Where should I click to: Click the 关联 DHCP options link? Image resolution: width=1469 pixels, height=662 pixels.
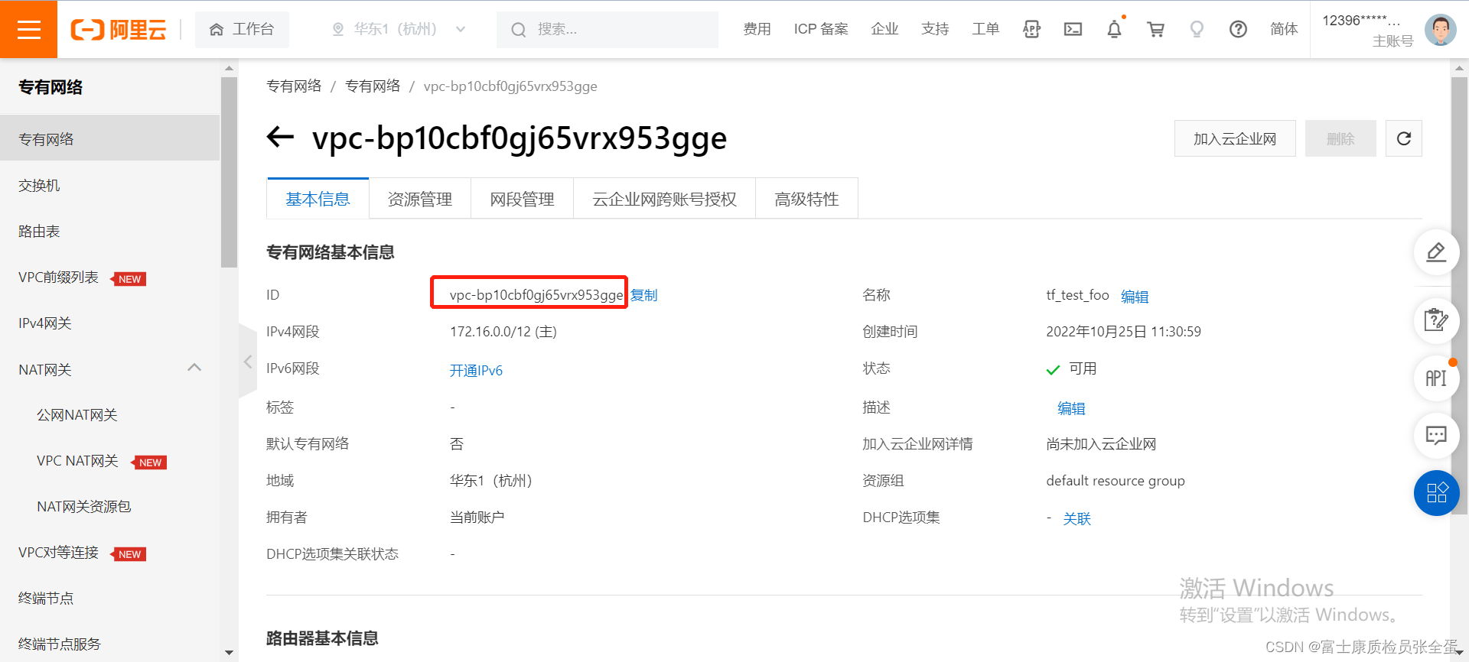click(x=1077, y=518)
